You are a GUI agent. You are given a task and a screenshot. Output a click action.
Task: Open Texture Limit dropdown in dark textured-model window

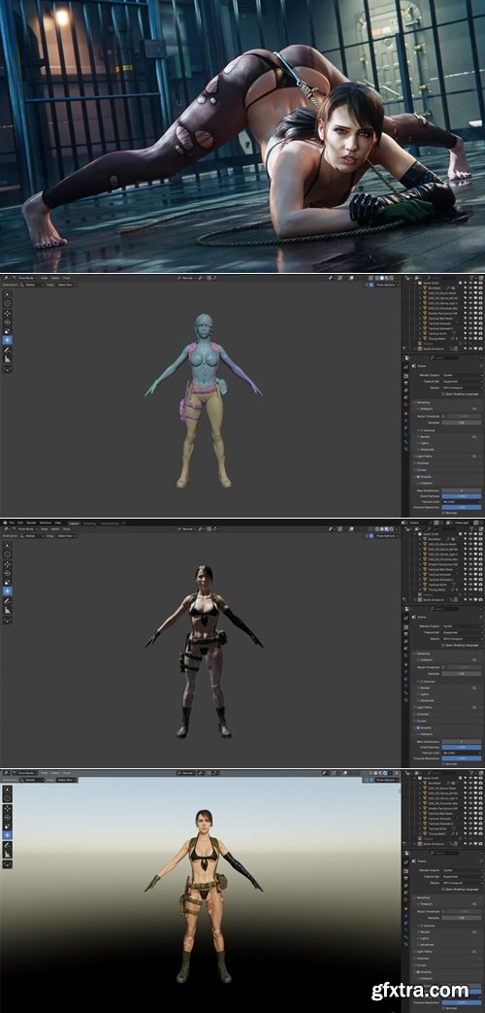click(x=462, y=753)
